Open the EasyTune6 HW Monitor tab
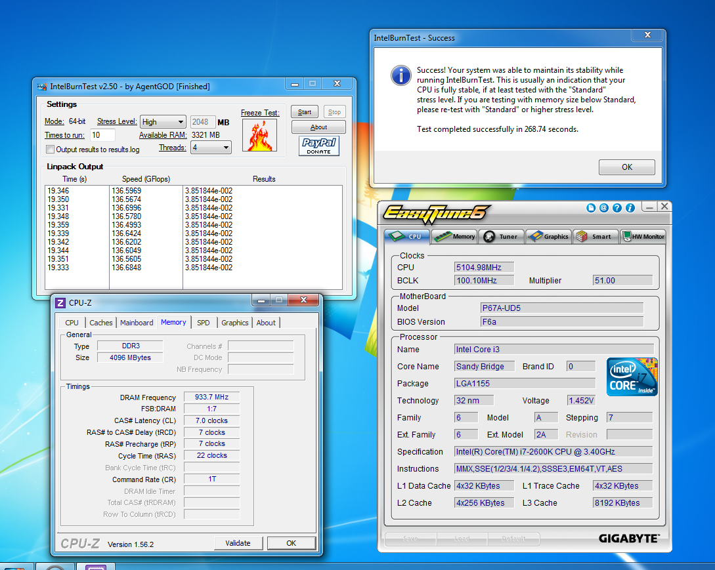715x570 pixels. point(643,237)
